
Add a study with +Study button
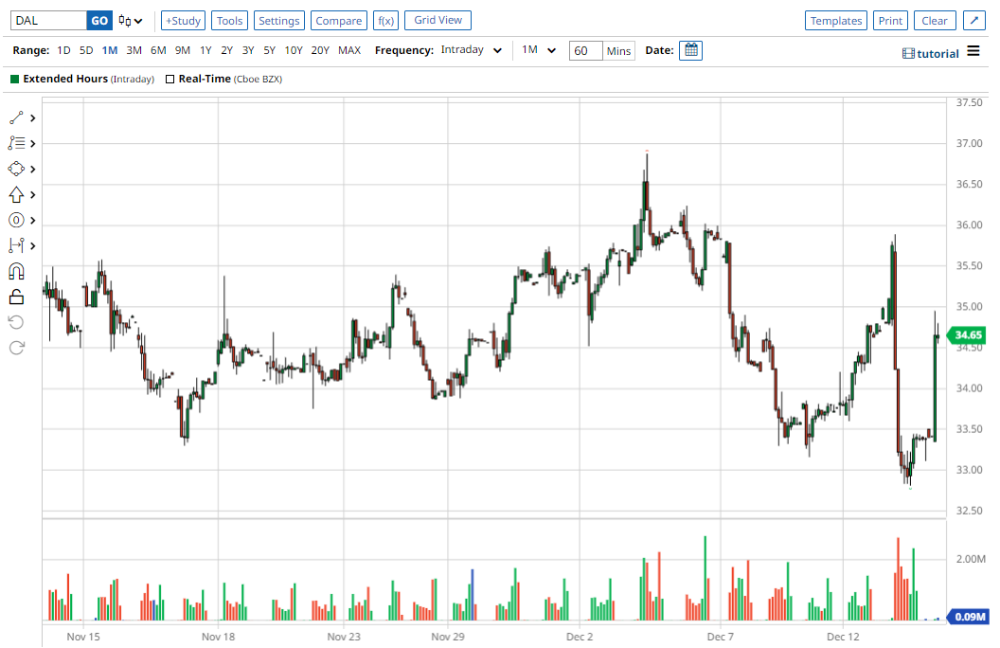[x=183, y=21]
